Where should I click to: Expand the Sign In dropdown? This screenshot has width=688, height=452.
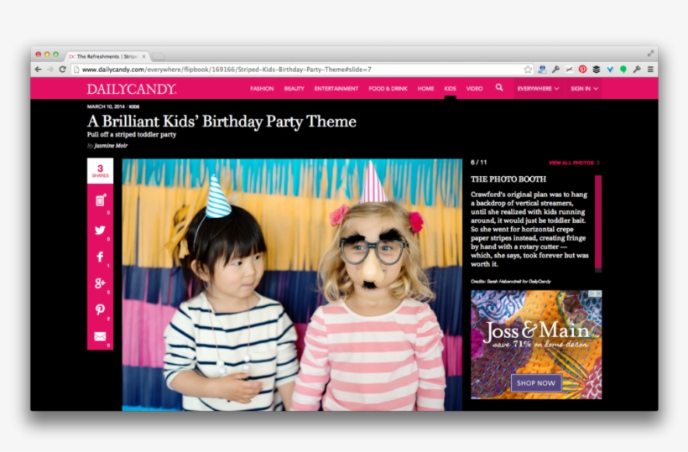click(584, 89)
